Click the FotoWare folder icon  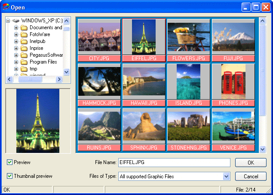click(x=24, y=34)
